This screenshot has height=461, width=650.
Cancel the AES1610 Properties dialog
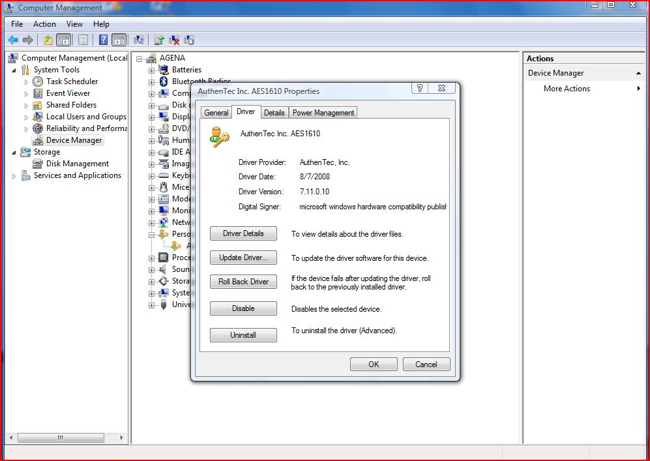426,364
